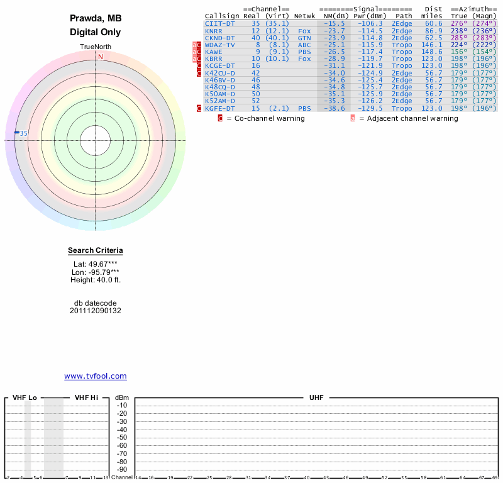Image resolution: width=503 pixels, height=483 pixels.
Task: Open the CKND-DT callsign link
Action: pos(219,38)
